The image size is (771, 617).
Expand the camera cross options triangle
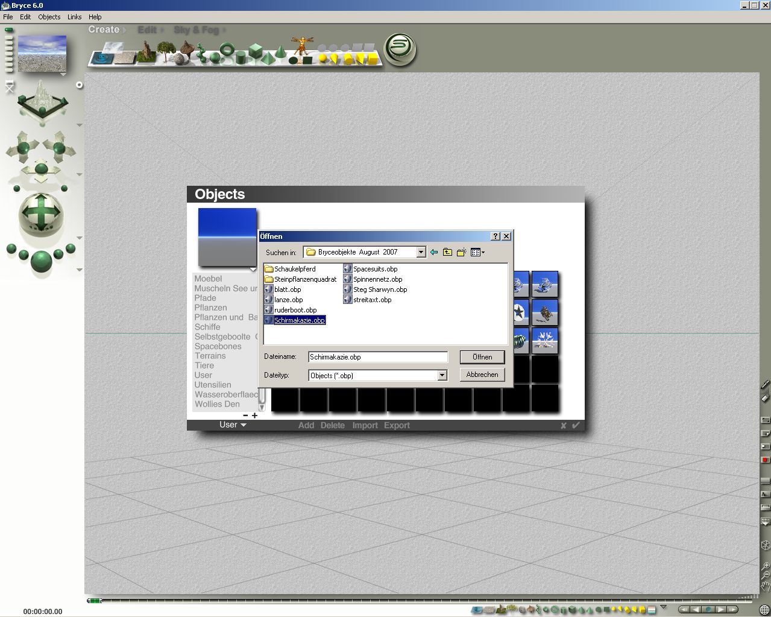click(80, 175)
